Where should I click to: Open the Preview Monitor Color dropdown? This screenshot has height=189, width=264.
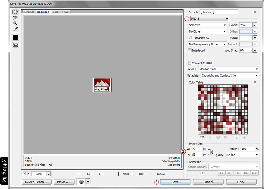[228, 69]
